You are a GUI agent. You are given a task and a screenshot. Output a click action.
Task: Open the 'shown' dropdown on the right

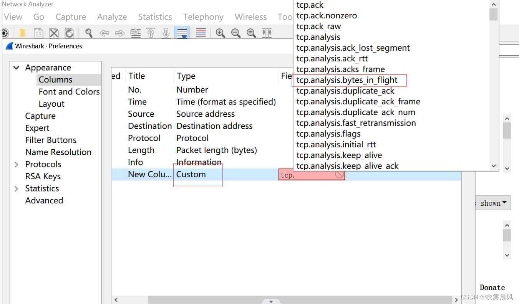pyautogui.click(x=493, y=203)
